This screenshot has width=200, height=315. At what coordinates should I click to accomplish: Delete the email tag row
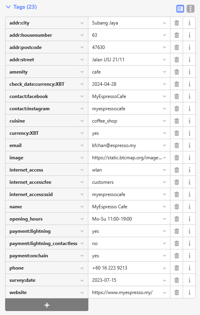pos(177,145)
